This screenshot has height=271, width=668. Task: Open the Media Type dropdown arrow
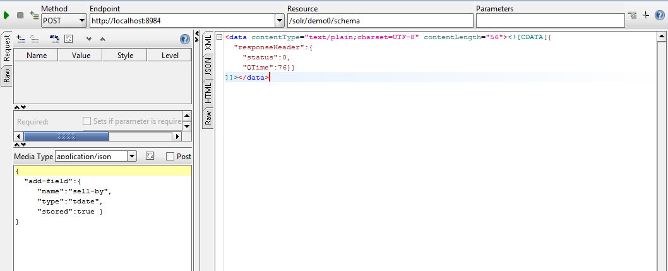[132, 157]
